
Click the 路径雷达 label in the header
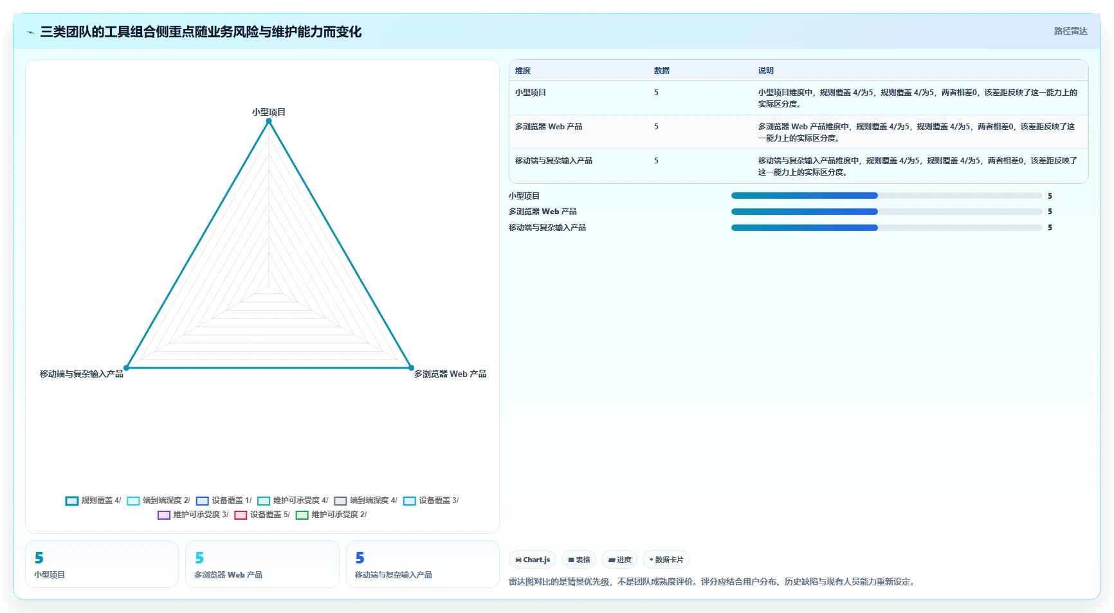pos(1070,31)
